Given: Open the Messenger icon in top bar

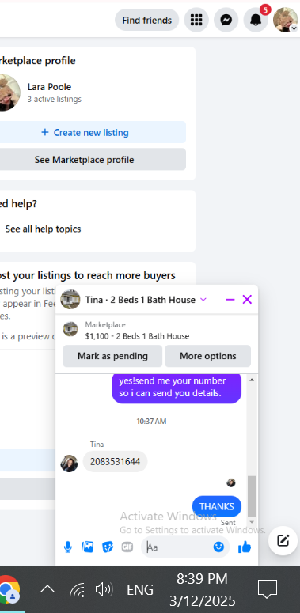Looking at the screenshot, I should click(226, 20).
